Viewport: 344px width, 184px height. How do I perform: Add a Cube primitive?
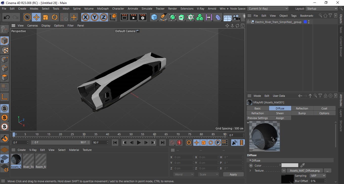[154, 17]
